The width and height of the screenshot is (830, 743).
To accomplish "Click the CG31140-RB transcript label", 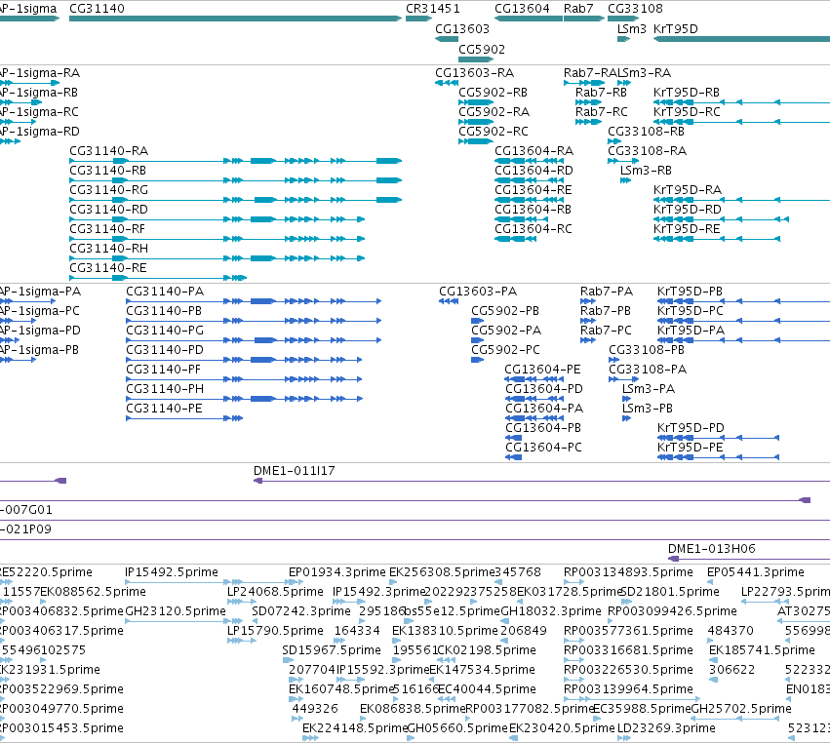I will click(107, 171).
